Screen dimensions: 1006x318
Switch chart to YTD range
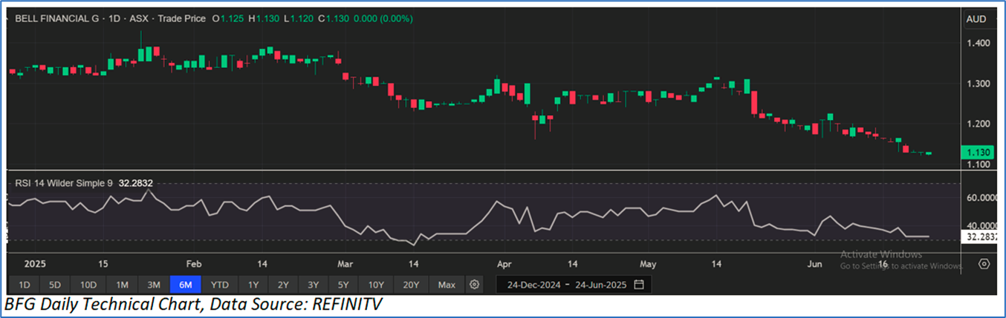click(219, 285)
